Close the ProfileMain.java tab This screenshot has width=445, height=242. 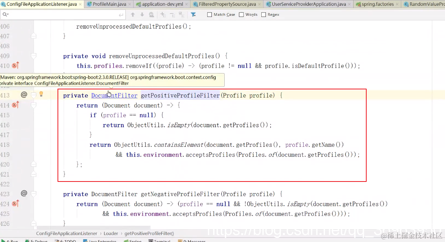[x=130, y=4]
